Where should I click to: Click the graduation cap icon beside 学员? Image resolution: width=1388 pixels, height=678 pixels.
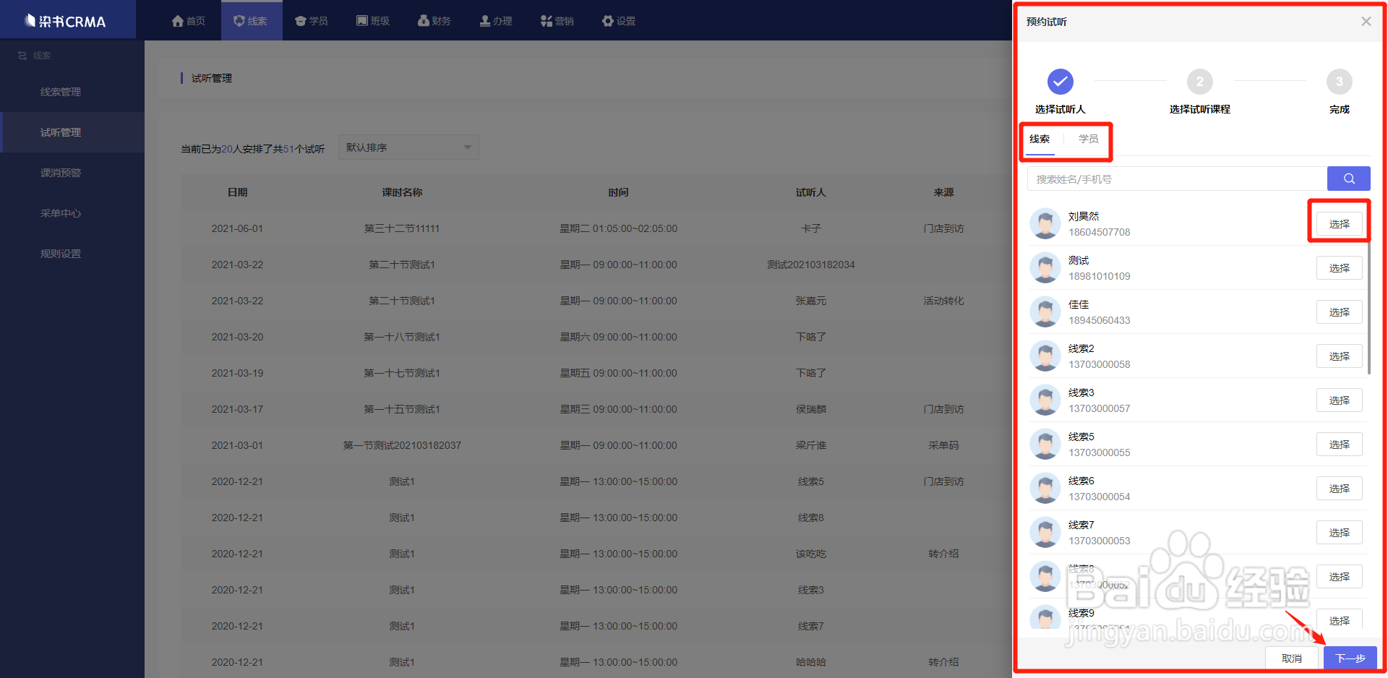click(301, 21)
